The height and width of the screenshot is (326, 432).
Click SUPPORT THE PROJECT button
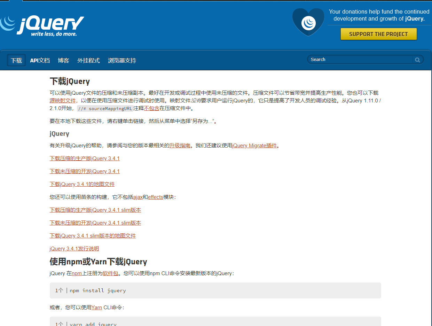(378, 34)
